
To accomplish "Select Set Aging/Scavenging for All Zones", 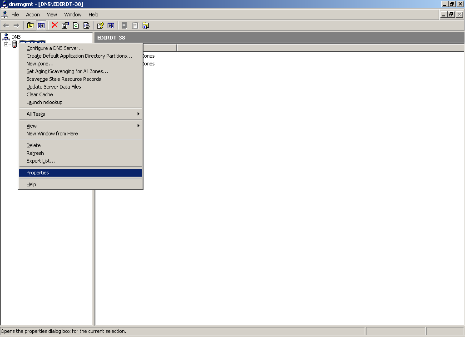I will pyautogui.click(x=80, y=71).
